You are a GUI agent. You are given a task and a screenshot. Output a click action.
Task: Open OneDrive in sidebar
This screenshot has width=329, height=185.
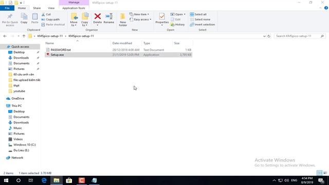(17, 98)
